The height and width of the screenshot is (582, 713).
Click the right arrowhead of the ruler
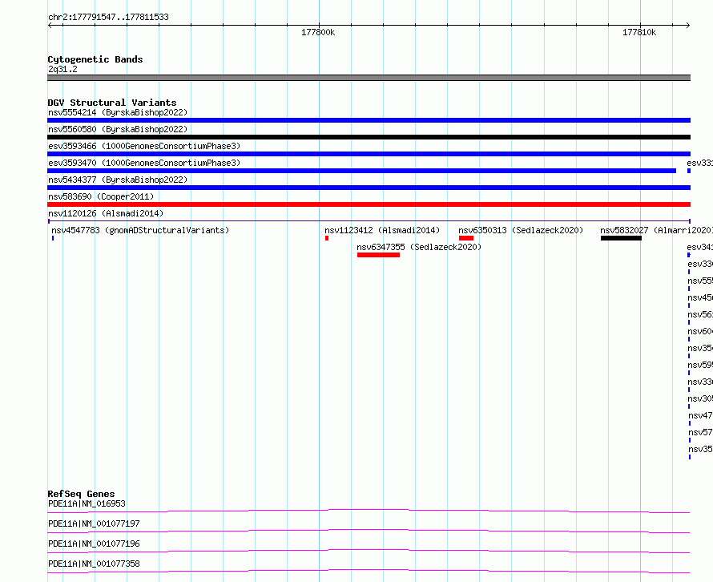pyautogui.click(x=687, y=26)
